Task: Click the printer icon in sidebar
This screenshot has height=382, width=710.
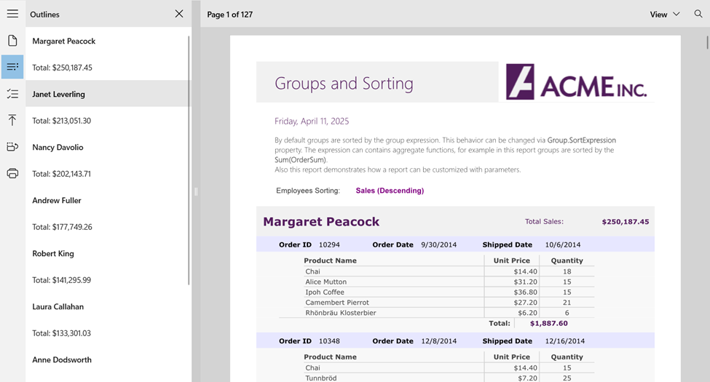Action: pyautogui.click(x=12, y=173)
